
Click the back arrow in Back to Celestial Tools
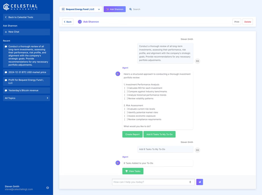coord(6,17)
